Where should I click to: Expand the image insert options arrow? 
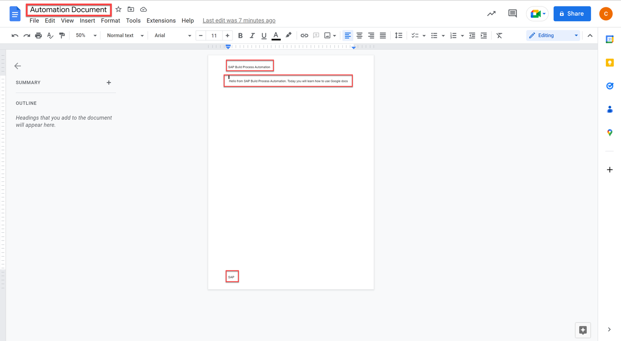(x=335, y=36)
